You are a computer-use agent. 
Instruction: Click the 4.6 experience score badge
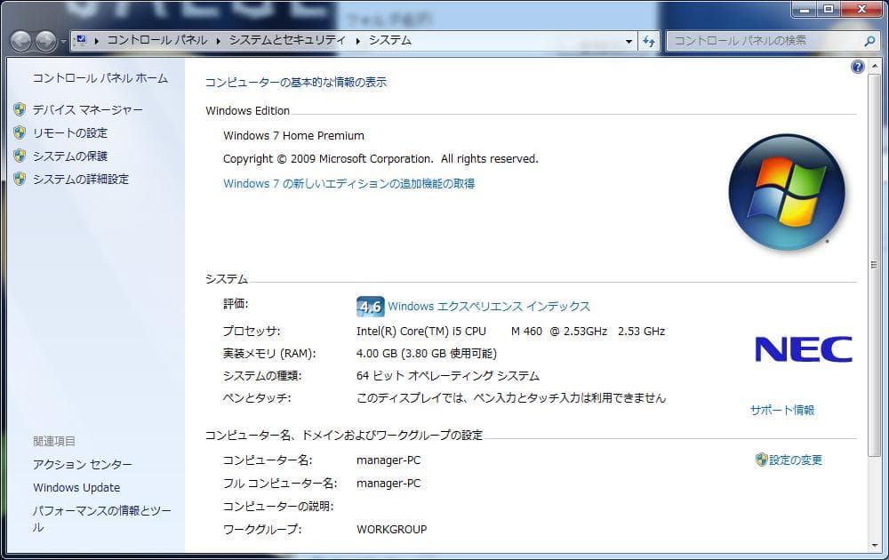tap(370, 307)
